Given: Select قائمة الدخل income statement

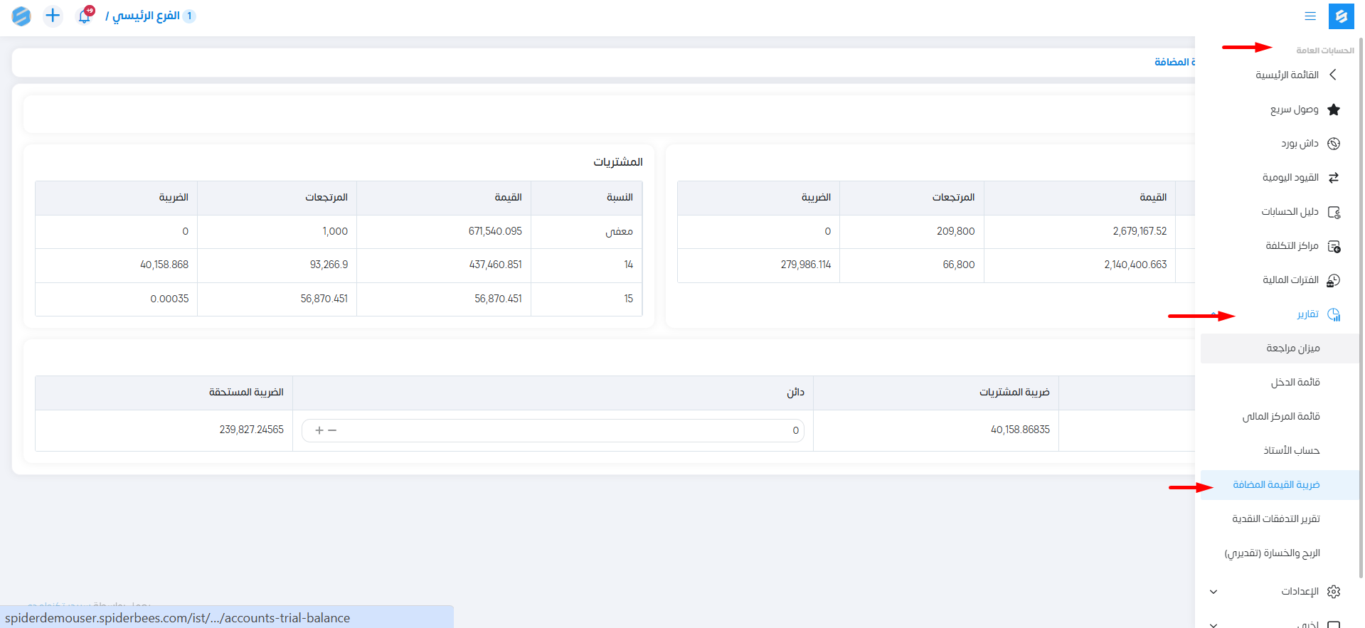Looking at the screenshot, I should tap(1295, 383).
